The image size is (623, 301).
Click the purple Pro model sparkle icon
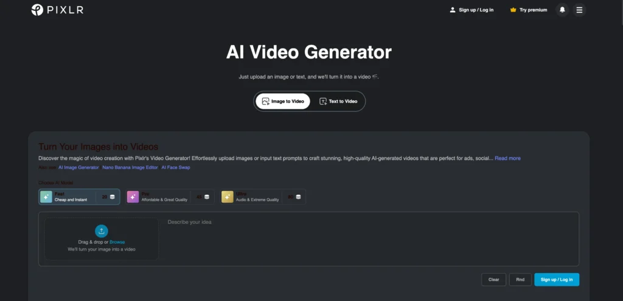click(133, 196)
